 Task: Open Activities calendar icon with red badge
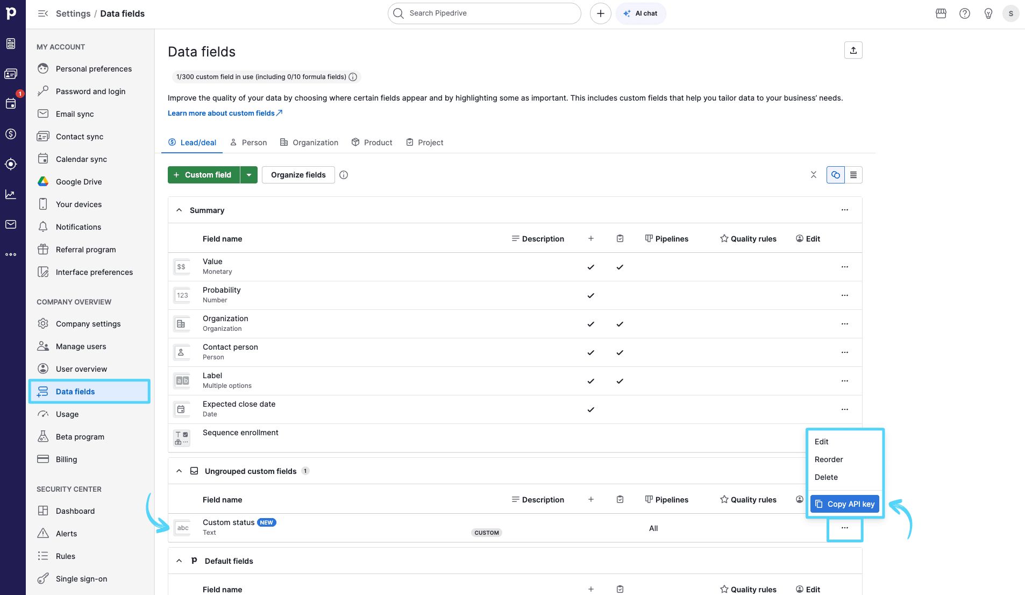pos(11,104)
